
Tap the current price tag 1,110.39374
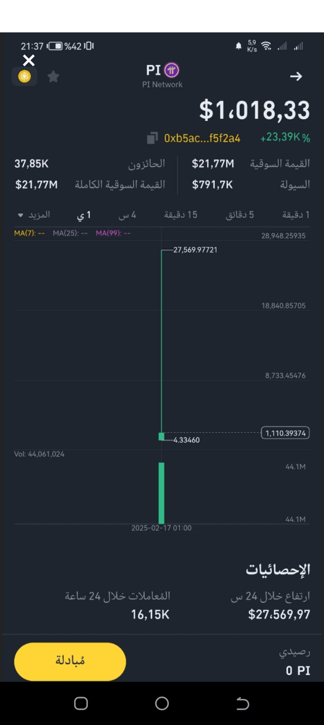pos(285,433)
